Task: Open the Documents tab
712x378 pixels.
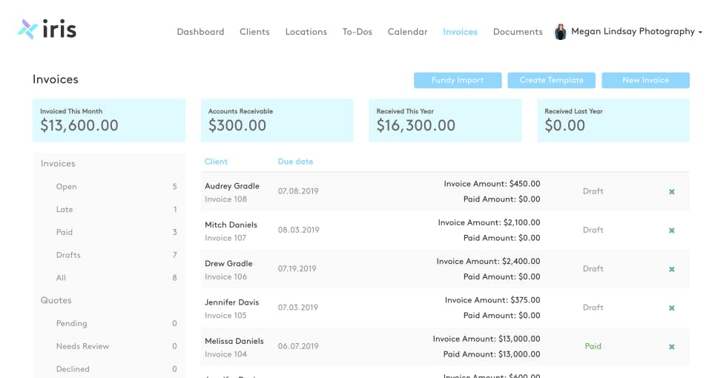Action: pyautogui.click(x=518, y=32)
